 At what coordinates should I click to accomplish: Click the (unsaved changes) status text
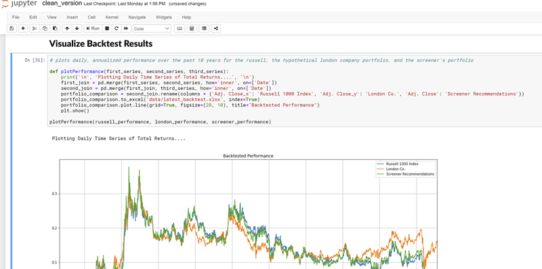[188, 4]
